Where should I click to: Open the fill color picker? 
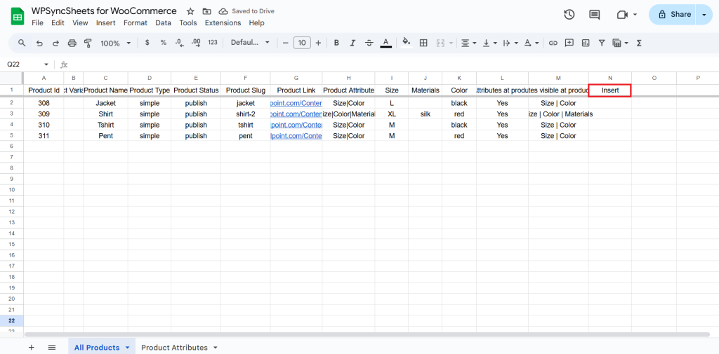(x=407, y=42)
